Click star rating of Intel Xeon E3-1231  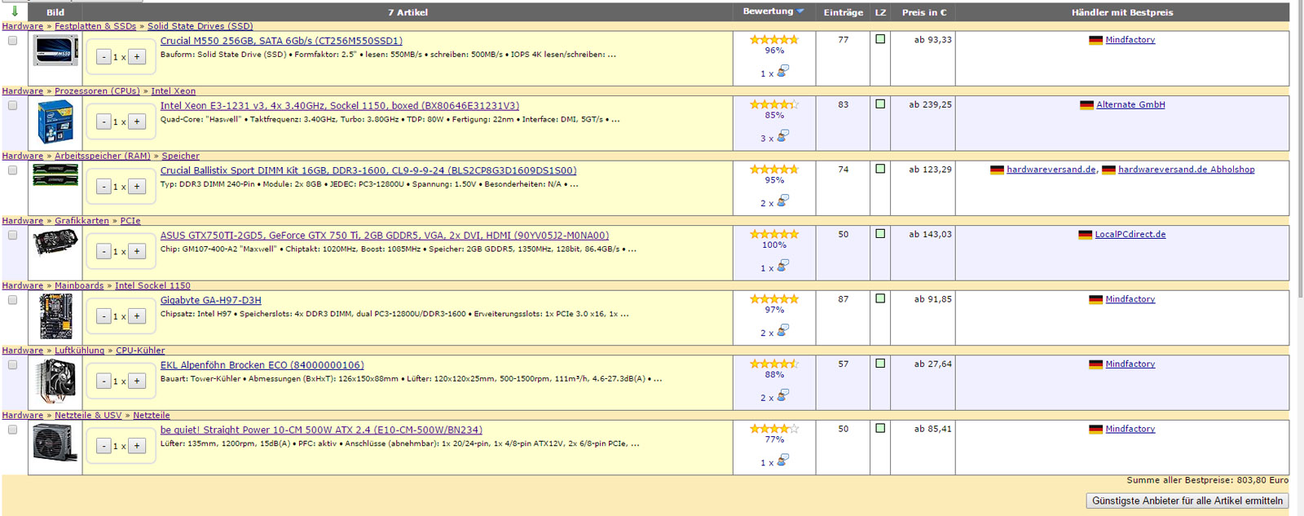774,104
